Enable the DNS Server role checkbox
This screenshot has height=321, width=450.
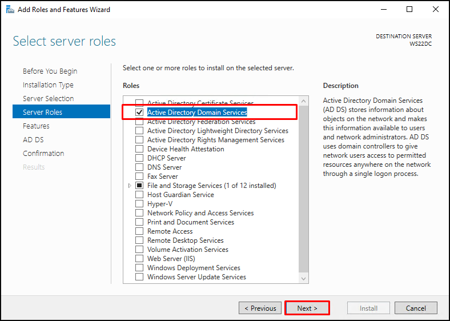(x=139, y=167)
